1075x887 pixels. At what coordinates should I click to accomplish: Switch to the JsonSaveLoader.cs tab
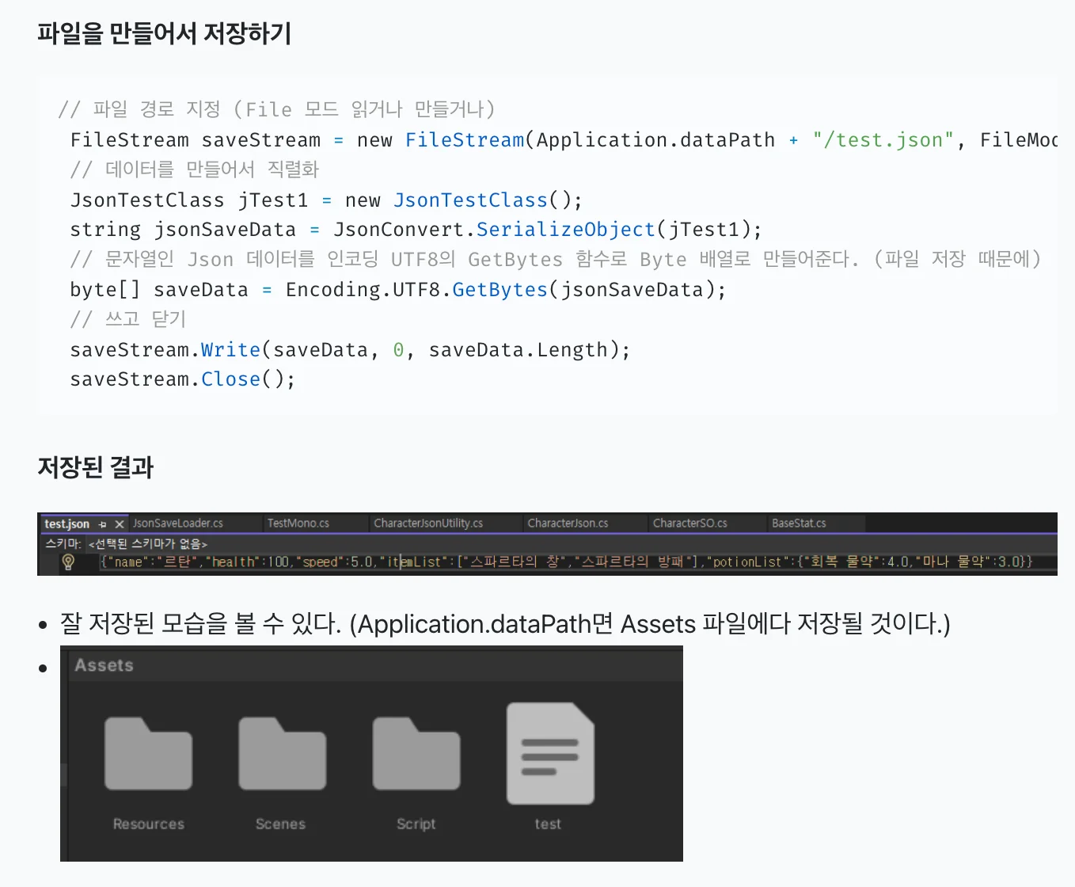click(178, 523)
